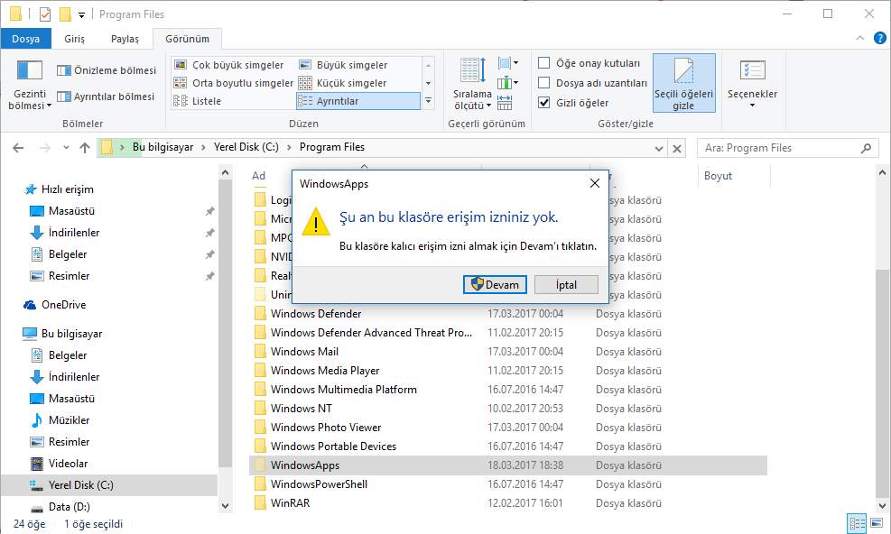Switch to details view status bar icon
This screenshot has width=891, height=534.
pos(857,523)
